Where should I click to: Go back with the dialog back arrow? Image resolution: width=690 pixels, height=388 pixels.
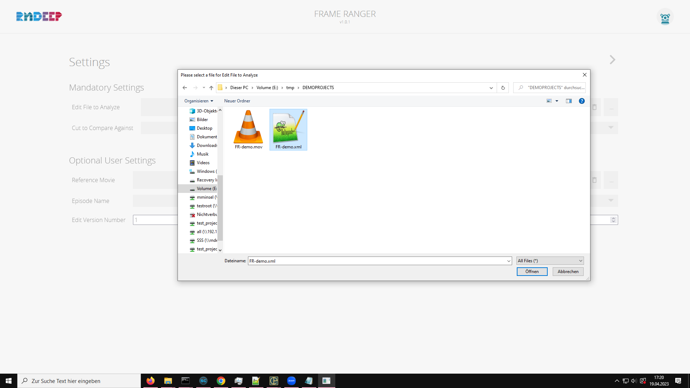185,88
